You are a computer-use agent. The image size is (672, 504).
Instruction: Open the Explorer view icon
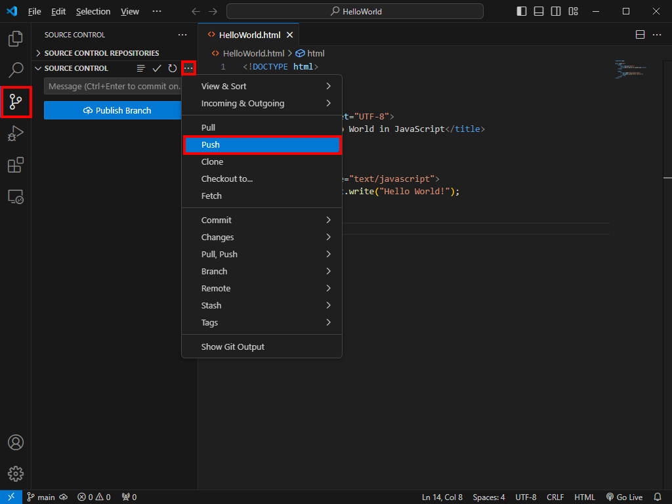pos(15,39)
